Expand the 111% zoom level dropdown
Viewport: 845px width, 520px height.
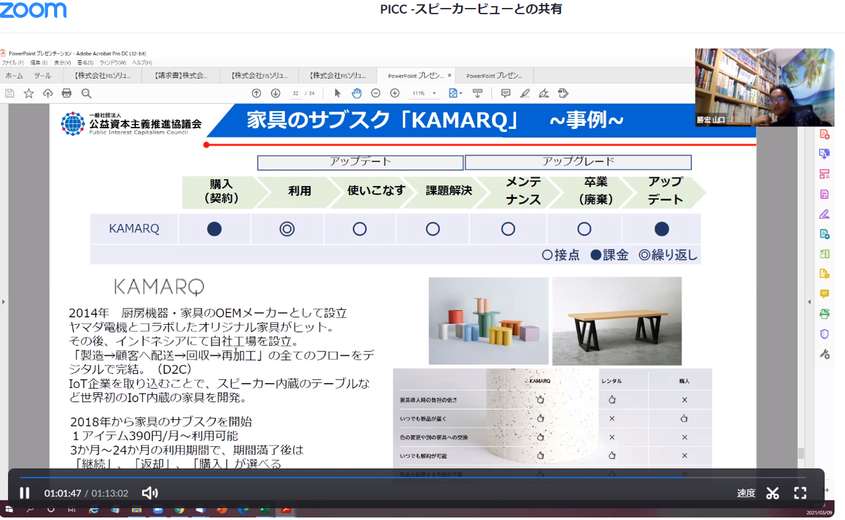coord(434,94)
